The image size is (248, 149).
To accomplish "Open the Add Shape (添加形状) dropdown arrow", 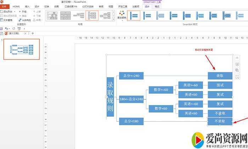I will click(x=15, y=12).
